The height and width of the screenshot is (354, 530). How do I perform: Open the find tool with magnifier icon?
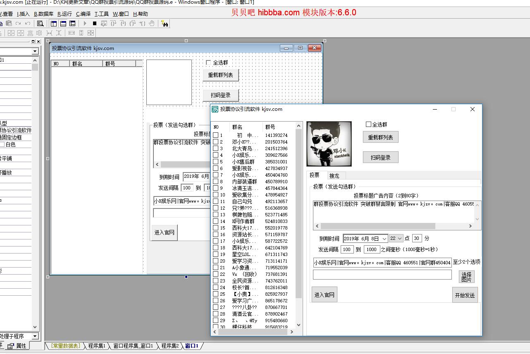pyautogui.click(x=40, y=24)
